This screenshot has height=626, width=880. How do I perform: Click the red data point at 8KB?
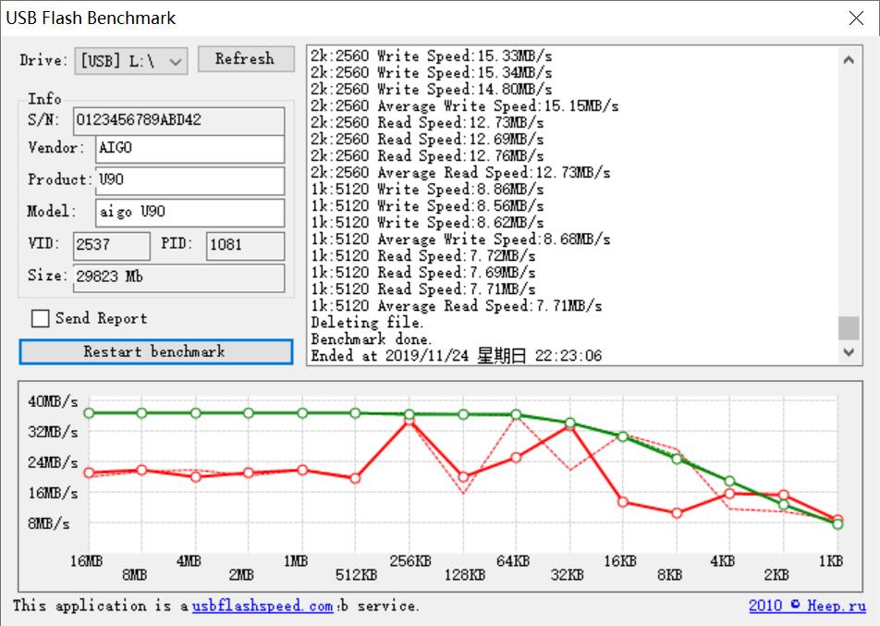677,513
